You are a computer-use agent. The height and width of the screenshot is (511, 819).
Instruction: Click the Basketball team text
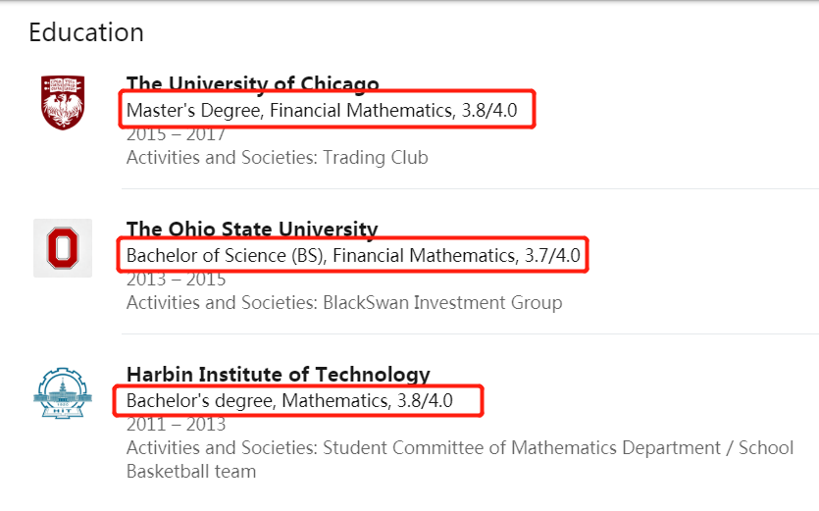pos(191,472)
